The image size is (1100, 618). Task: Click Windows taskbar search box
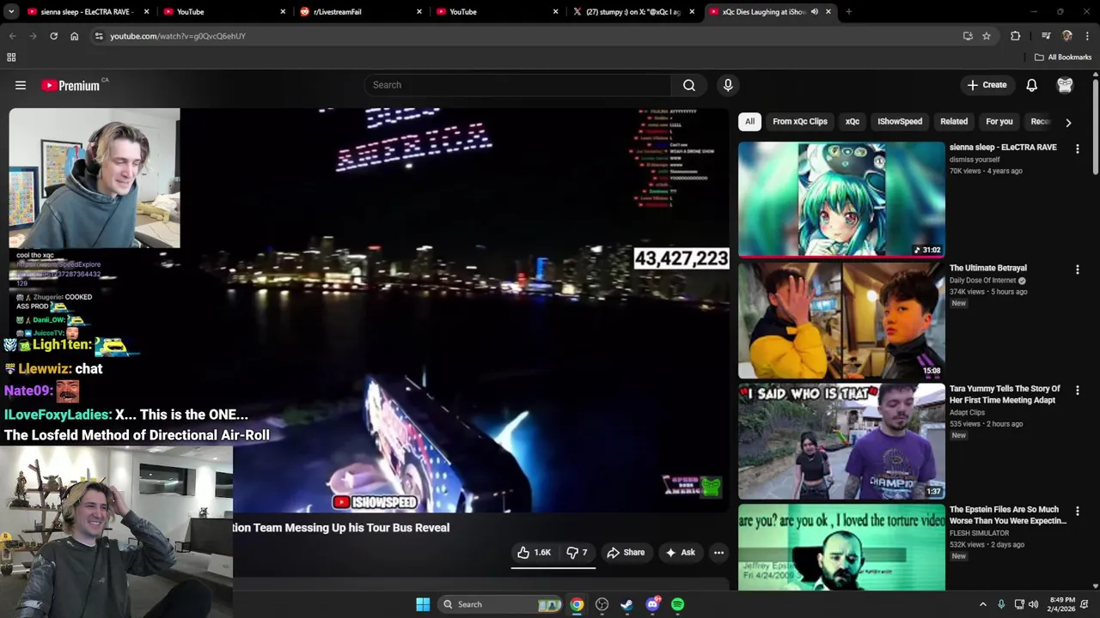coord(501,604)
